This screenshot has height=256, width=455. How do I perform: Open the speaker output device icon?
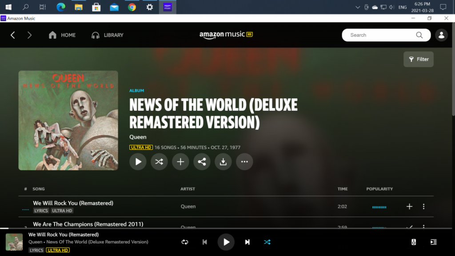(x=414, y=242)
